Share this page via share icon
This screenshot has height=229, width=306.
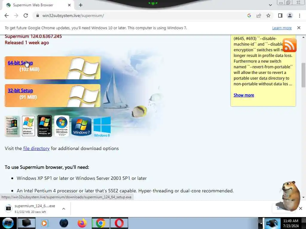pyautogui.click(x=259, y=16)
